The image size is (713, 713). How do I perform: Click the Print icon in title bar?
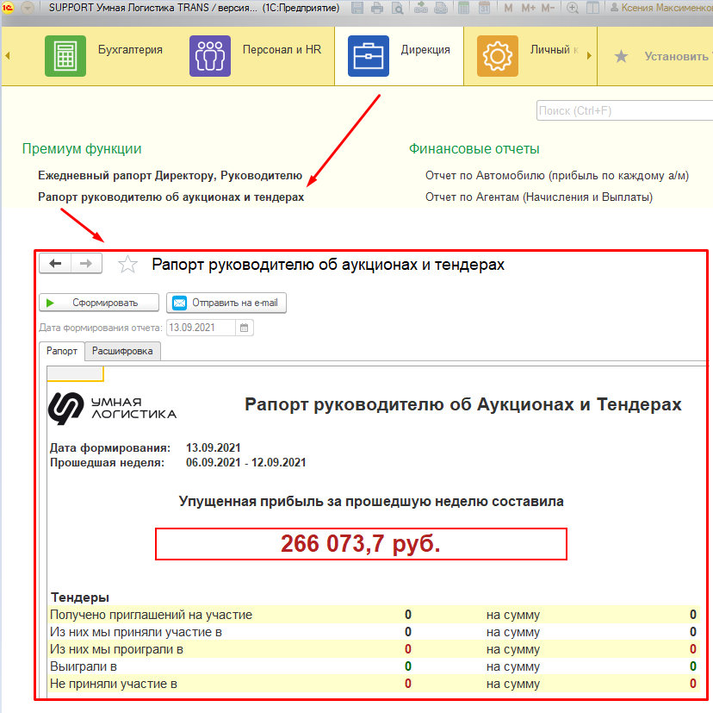pos(377,8)
